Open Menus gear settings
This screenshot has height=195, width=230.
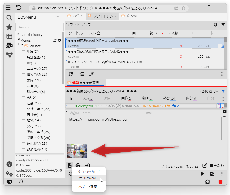coord(60,40)
